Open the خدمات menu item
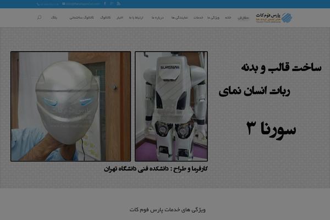This screenshot has height=220, width=330. tap(198, 18)
